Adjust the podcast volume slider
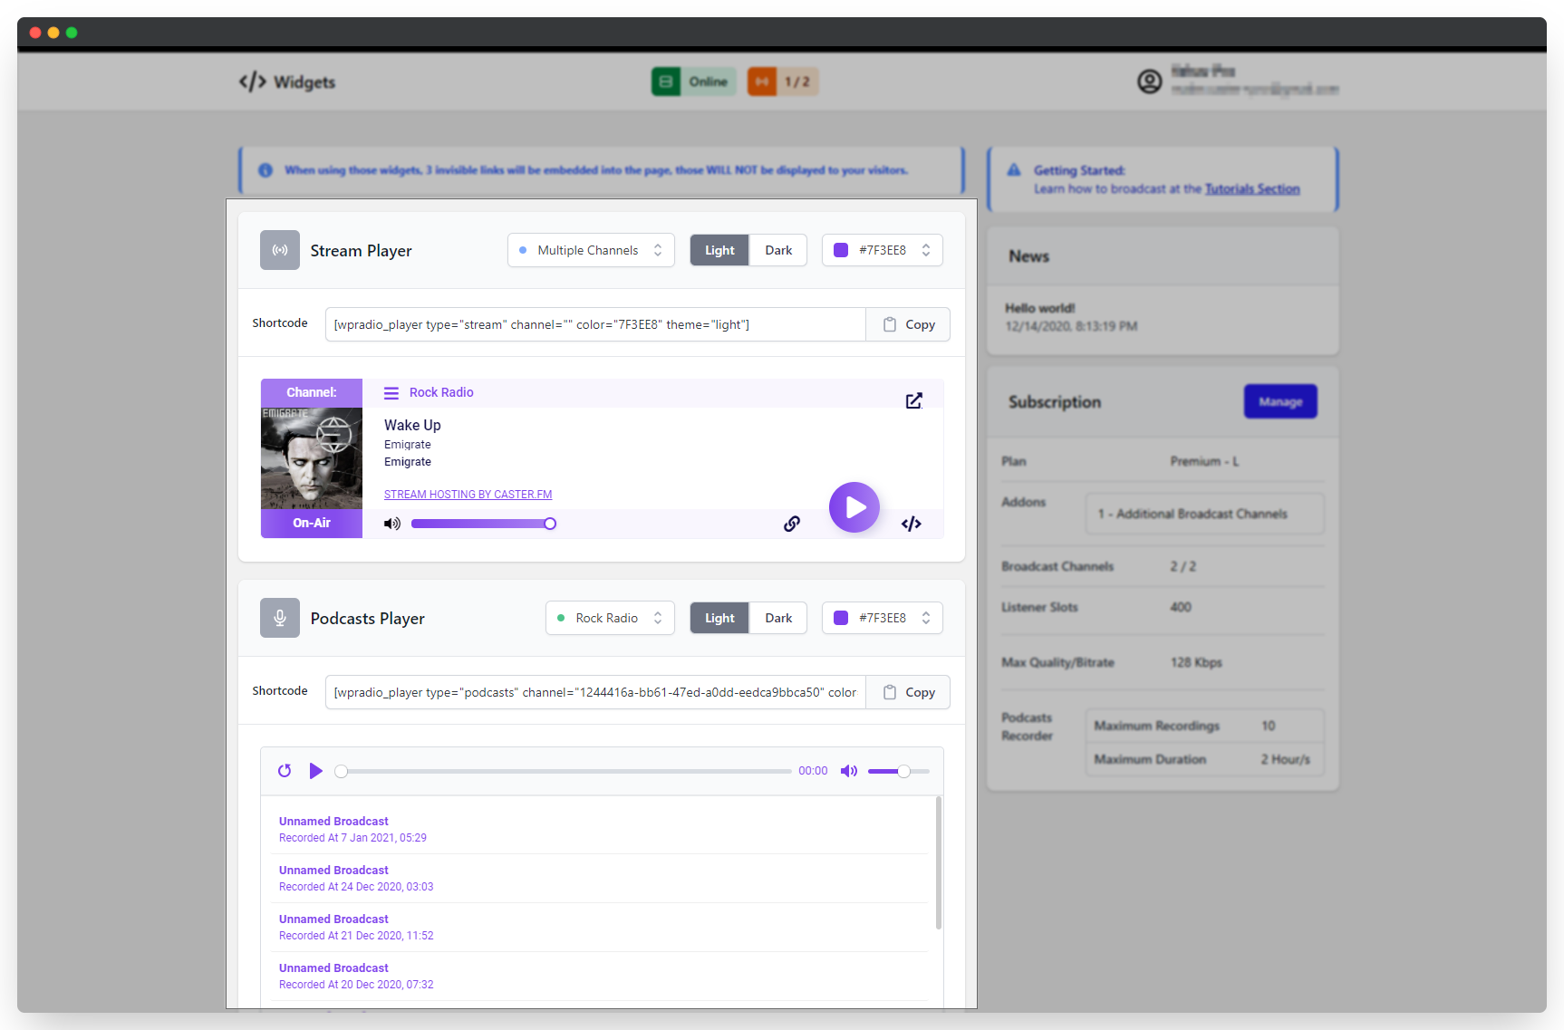The image size is (1564, 1030). pyautogui.click(x=899, y=771)
